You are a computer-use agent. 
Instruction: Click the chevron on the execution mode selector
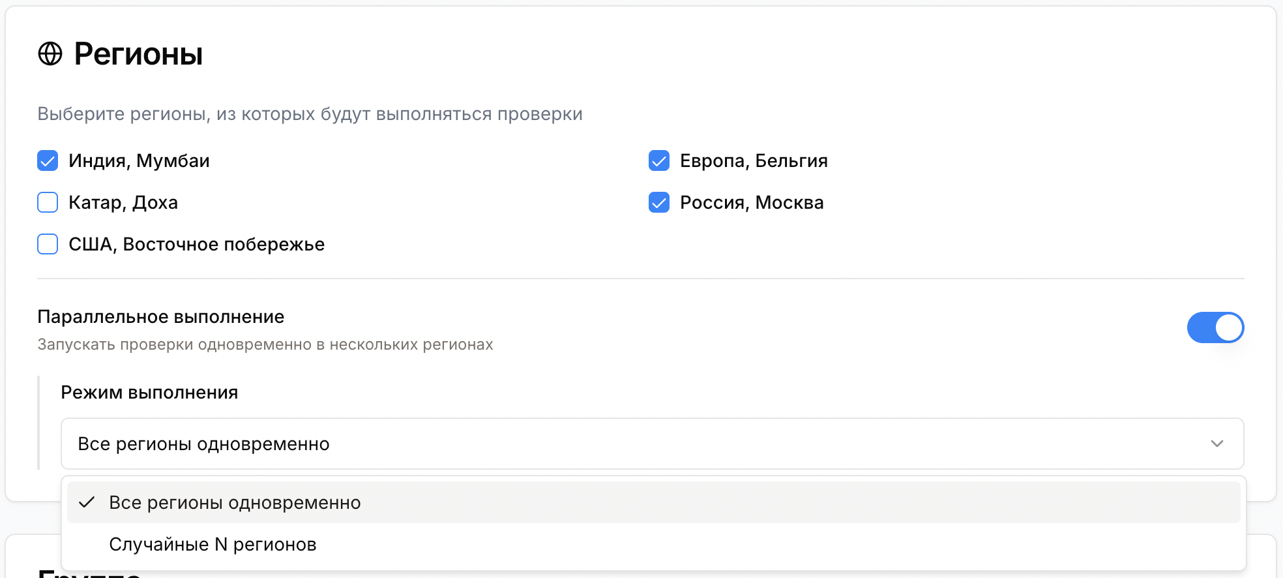pyautogui.click(x=1217, y=444)
